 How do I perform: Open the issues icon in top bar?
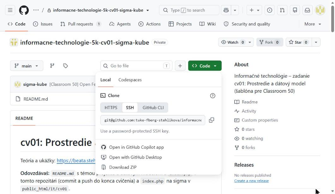[x=270, y=10]
